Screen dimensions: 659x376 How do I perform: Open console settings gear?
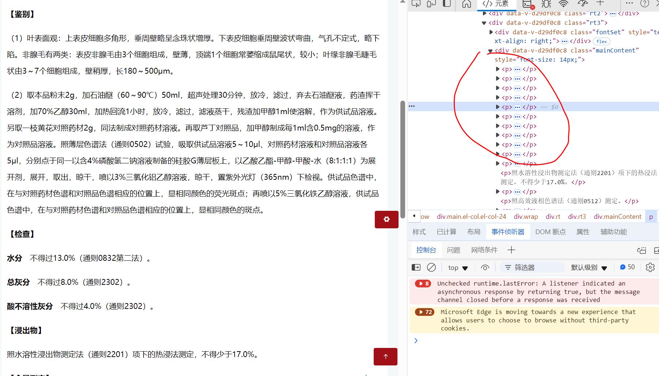tap(650, 267)
